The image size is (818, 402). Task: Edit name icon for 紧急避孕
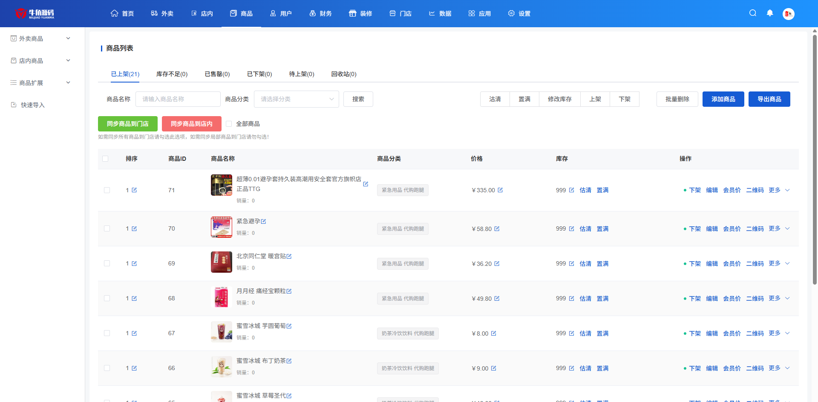pos(264,222)
